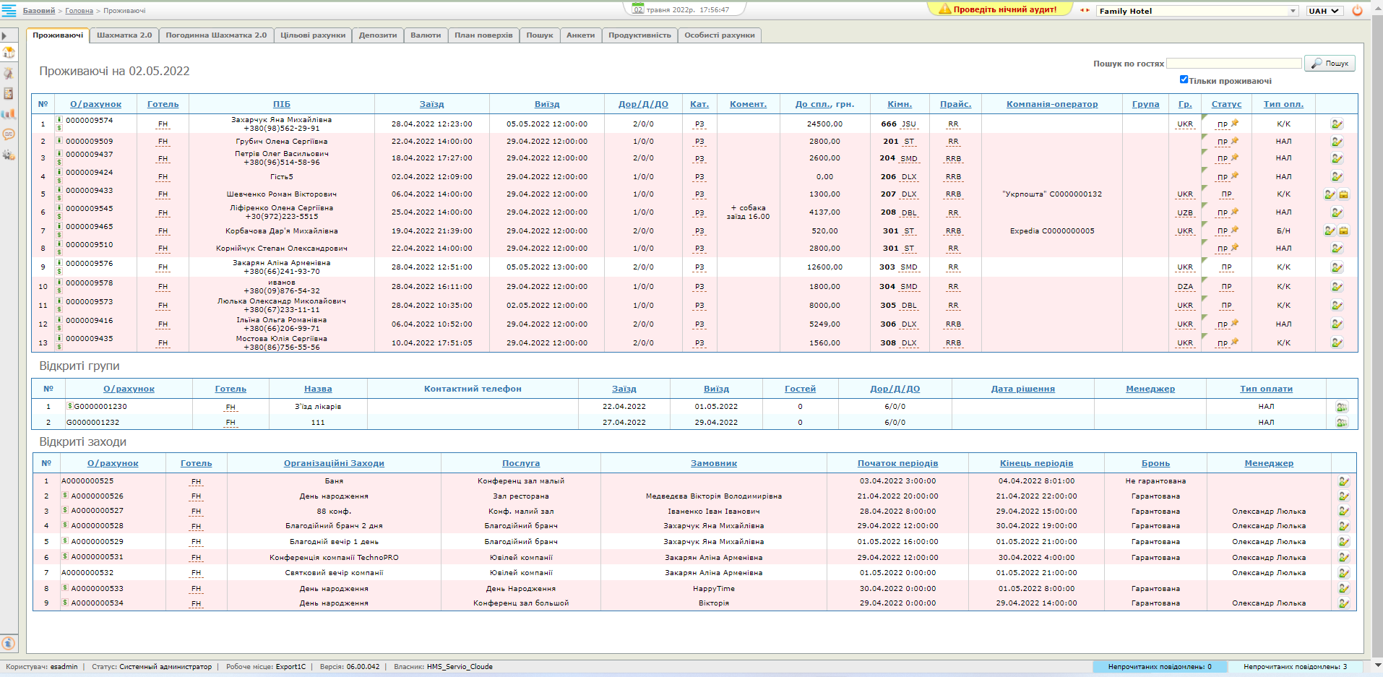Click briefcase icon in Укрпошта company row
This screenshot has height=677, width=1383.
1343,194
